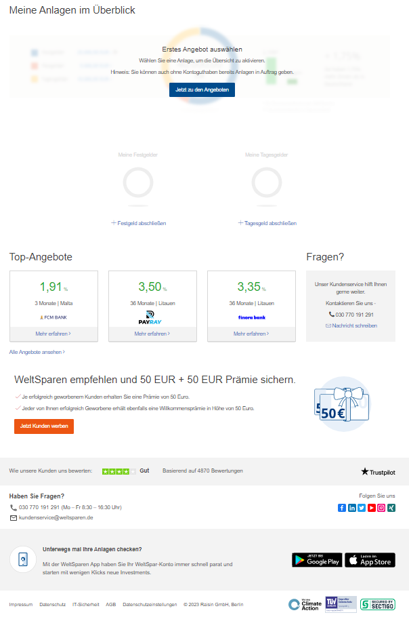409x617 pixels.
Task: Open the Xing profile icon
Action: [x=391, y=508]
